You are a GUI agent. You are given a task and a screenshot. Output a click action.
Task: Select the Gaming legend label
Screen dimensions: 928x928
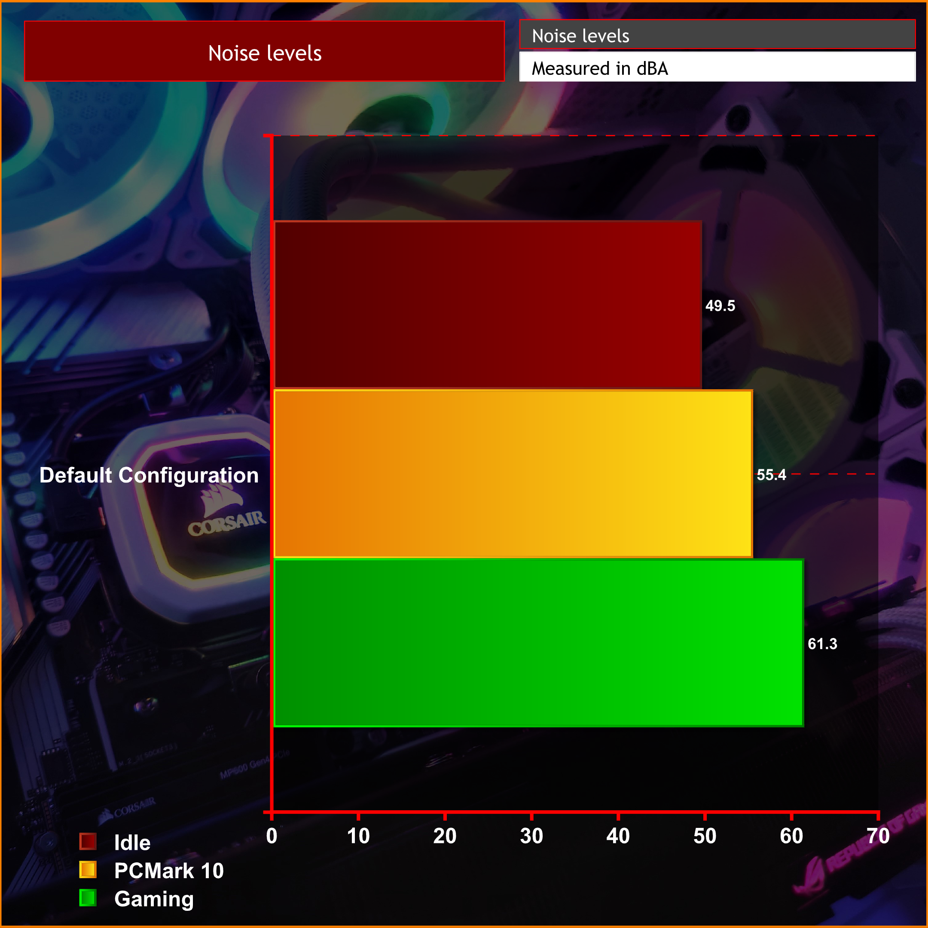tap(154, 899)
